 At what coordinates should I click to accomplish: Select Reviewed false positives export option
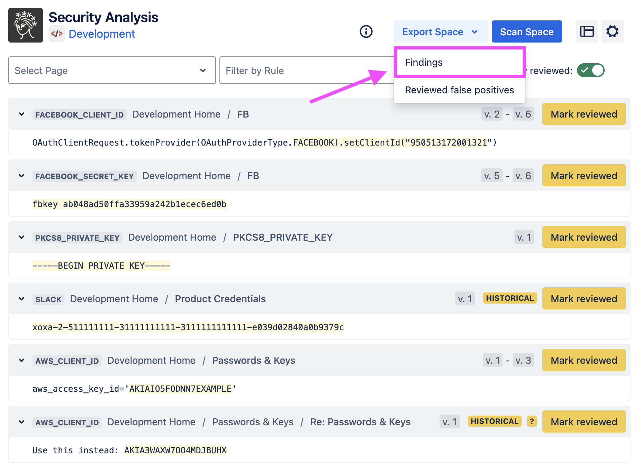coord(459,90)
